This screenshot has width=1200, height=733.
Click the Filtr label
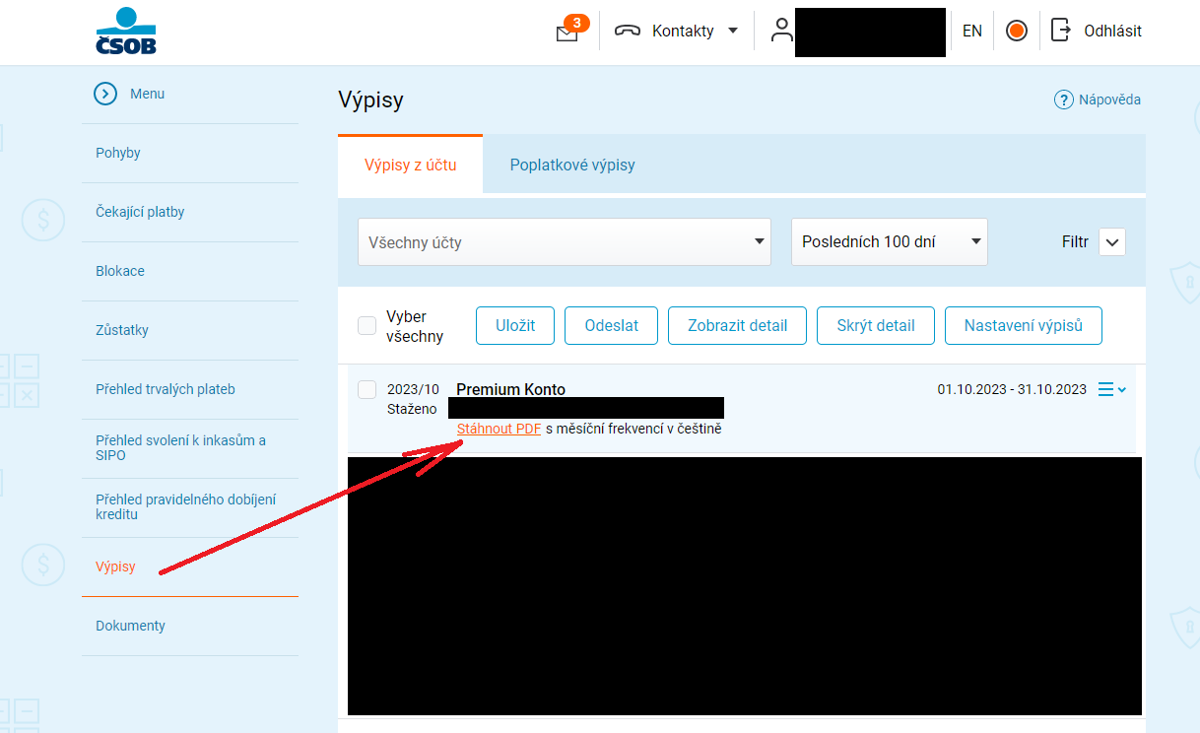click(x=1075, y=241)
